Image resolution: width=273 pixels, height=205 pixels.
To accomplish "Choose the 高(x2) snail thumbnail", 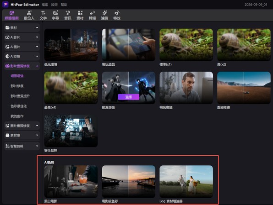I will click(244, 45).
